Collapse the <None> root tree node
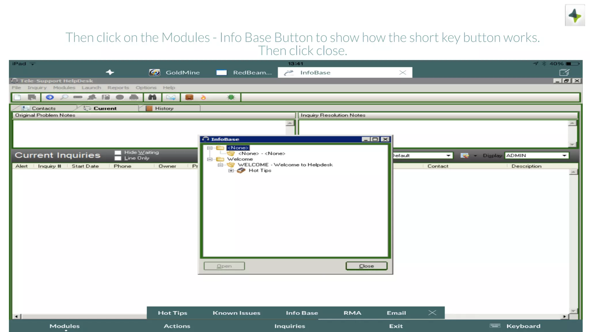This screenshot has height=332, width=590. pyautogui.click(x=210, y=148)
